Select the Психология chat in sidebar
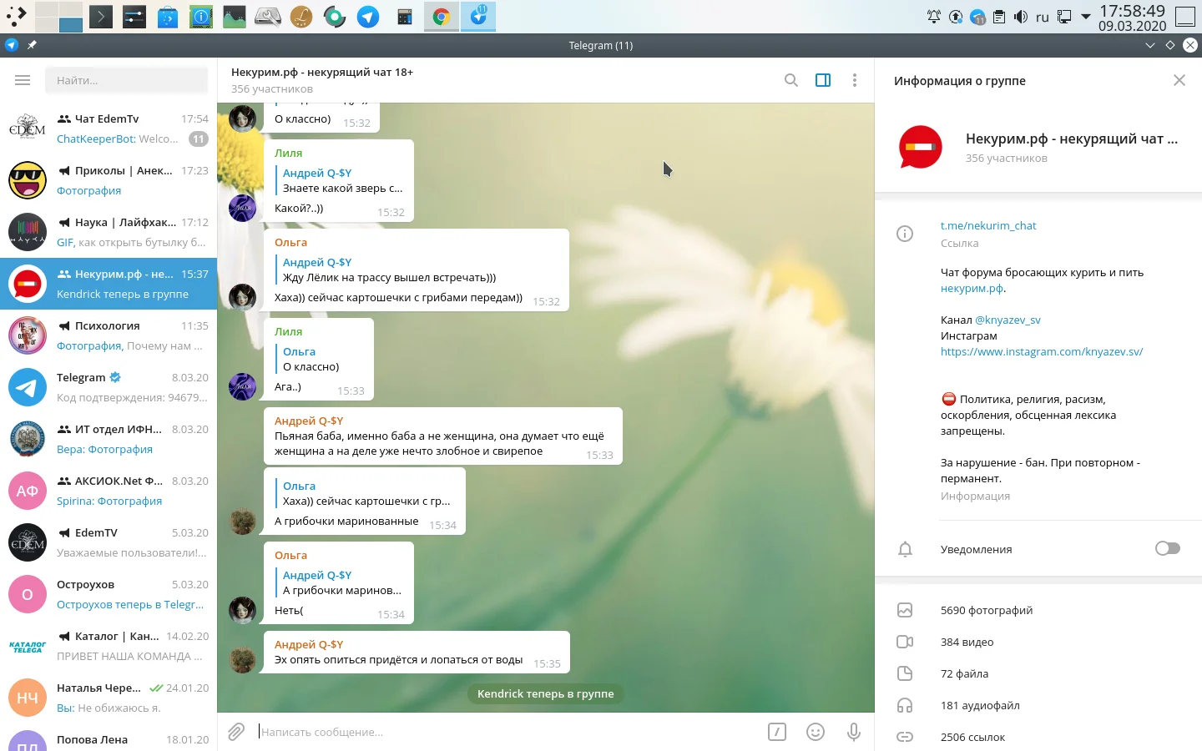This screenshot has height=751, width=1202. 109,335
